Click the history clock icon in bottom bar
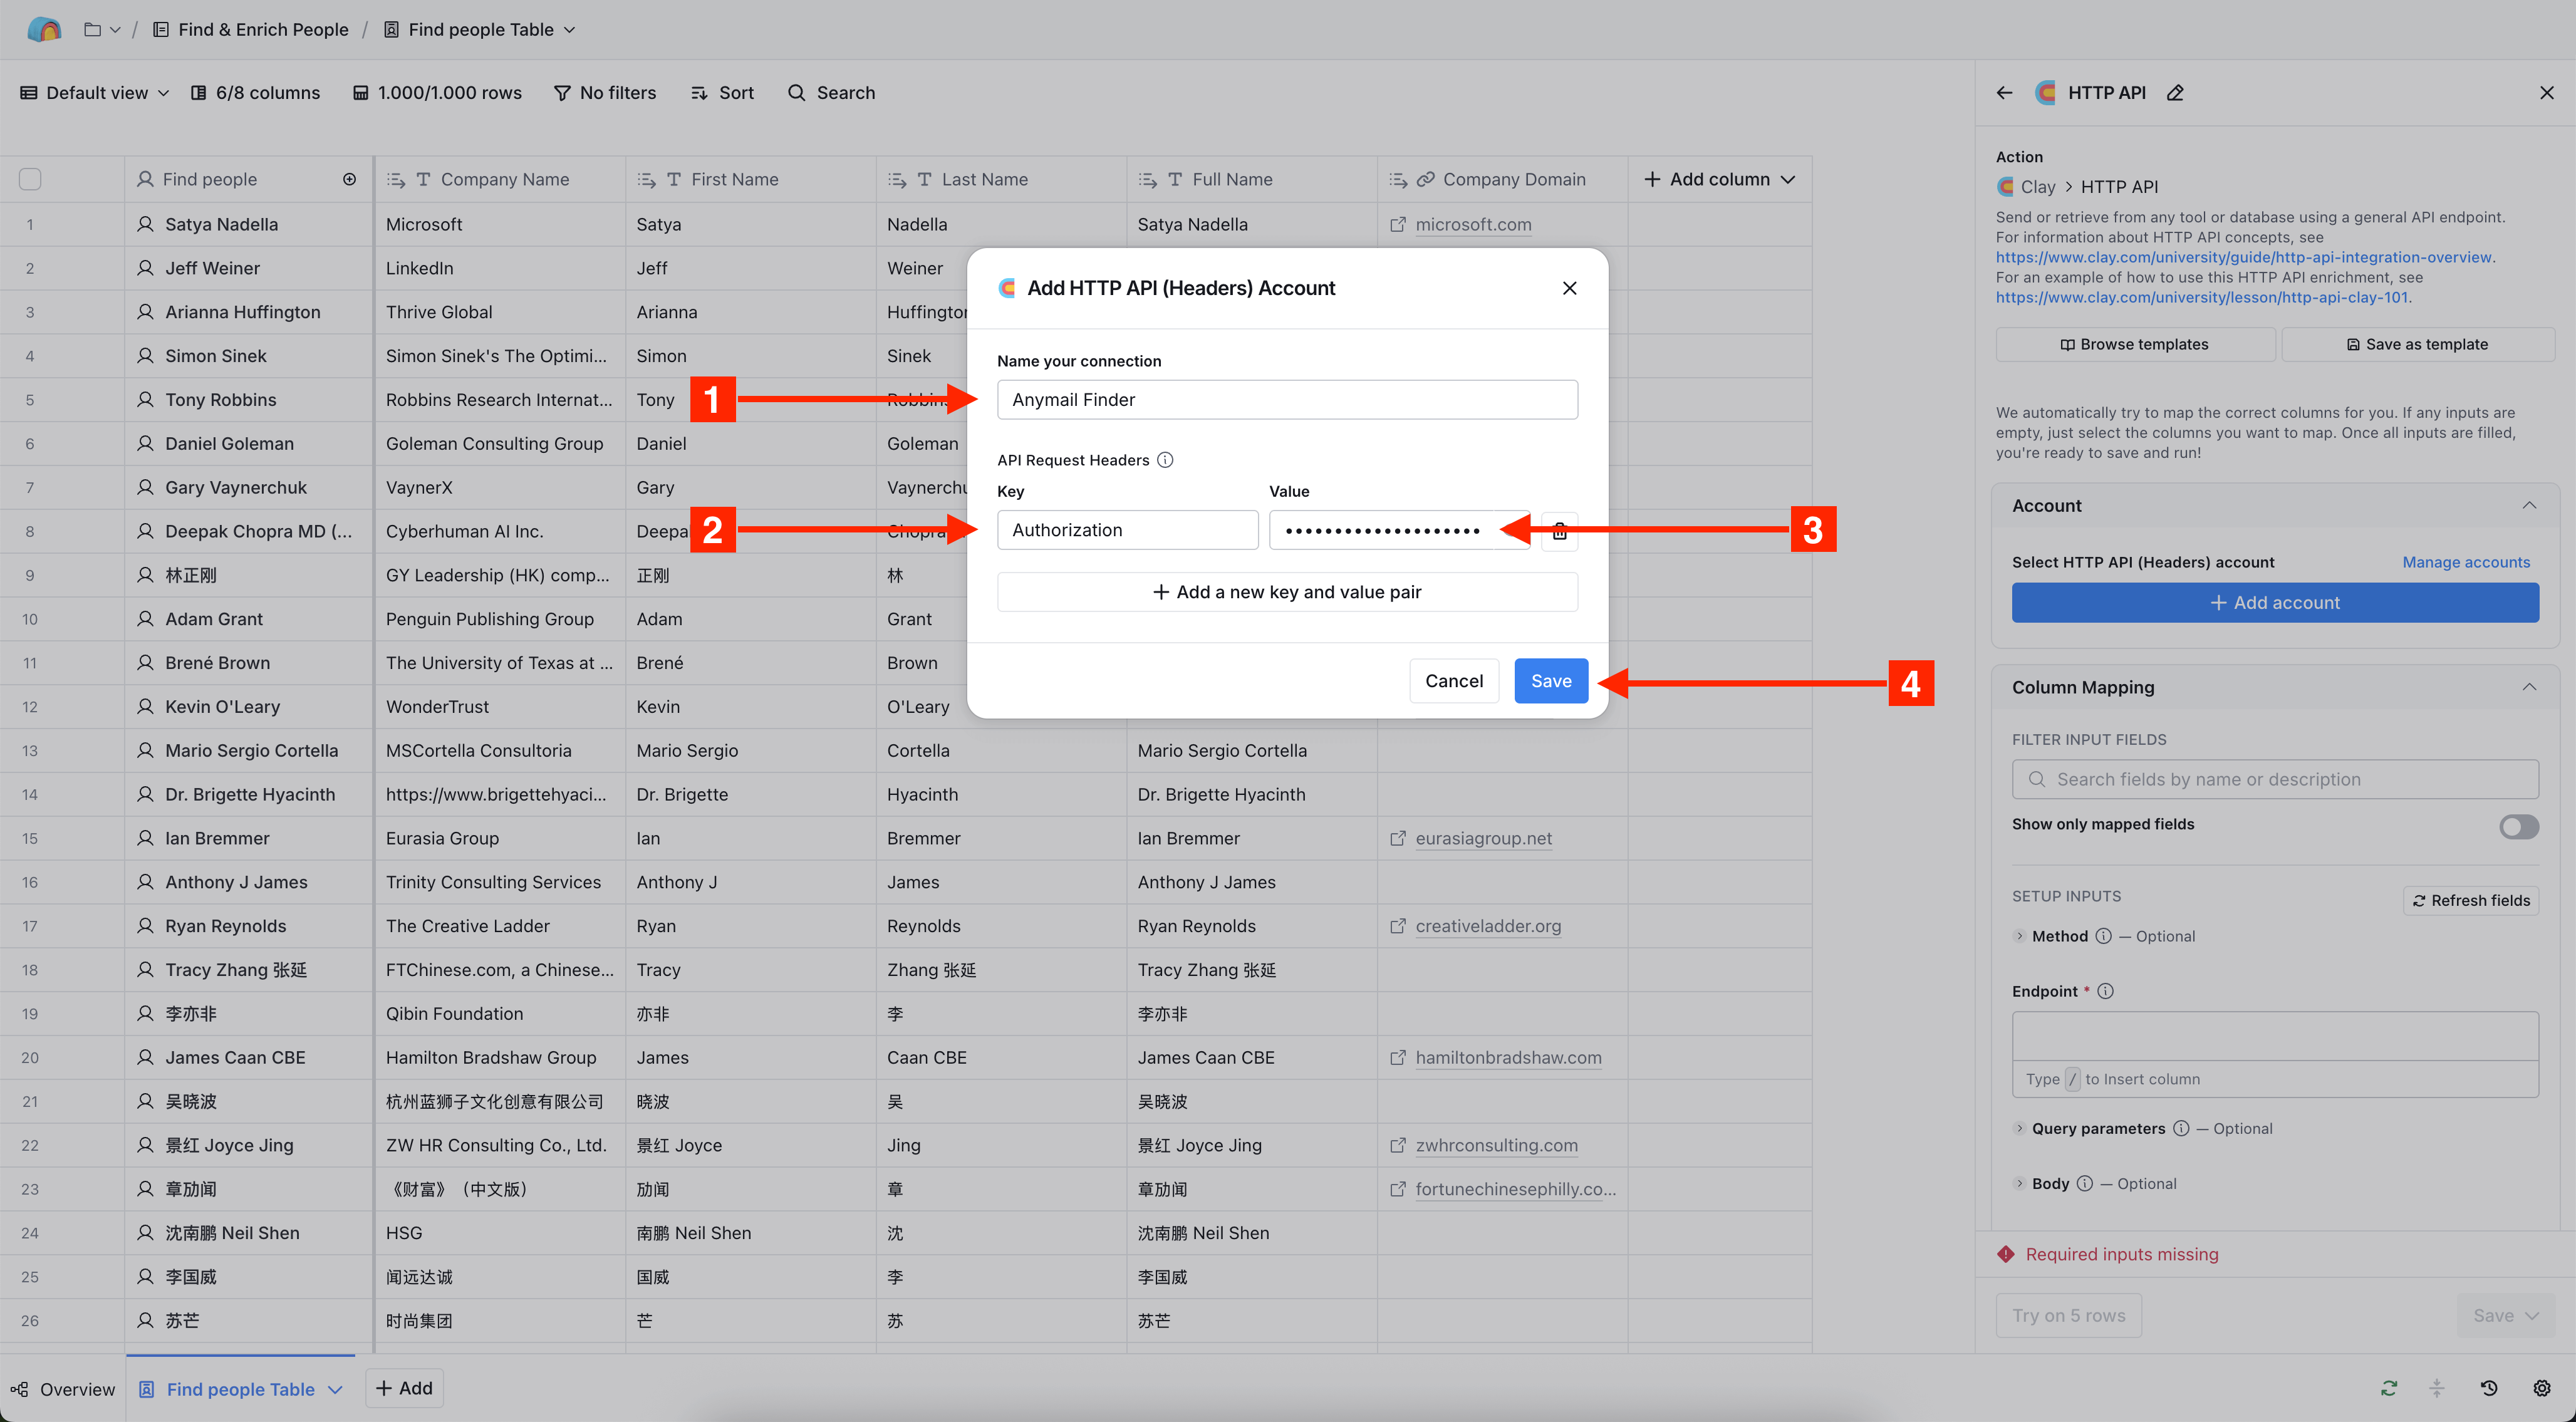The width and height of the screenshot is (2576, 1422). [2489, 1388]
